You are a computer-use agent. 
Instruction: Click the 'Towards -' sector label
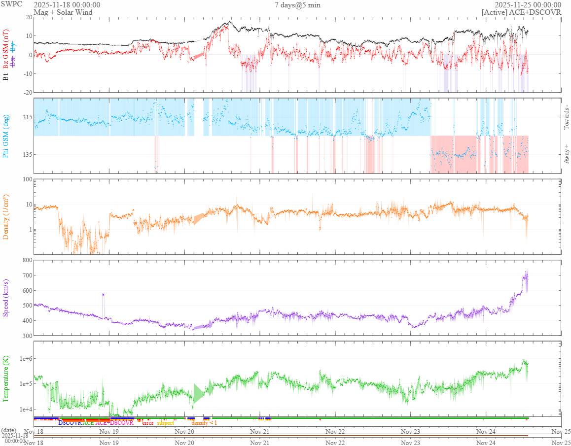click(x=566, y=117)
